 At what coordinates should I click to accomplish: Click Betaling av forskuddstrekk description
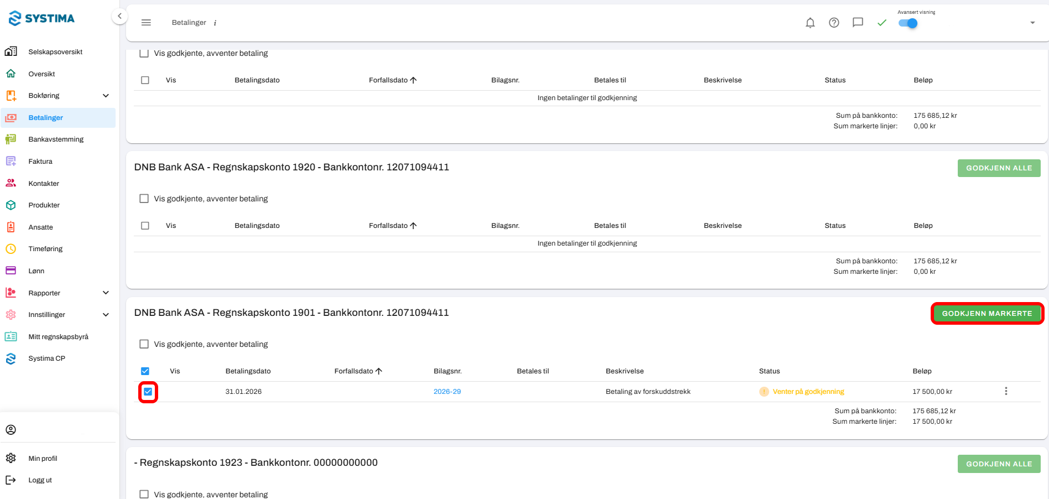coord(648,392)
